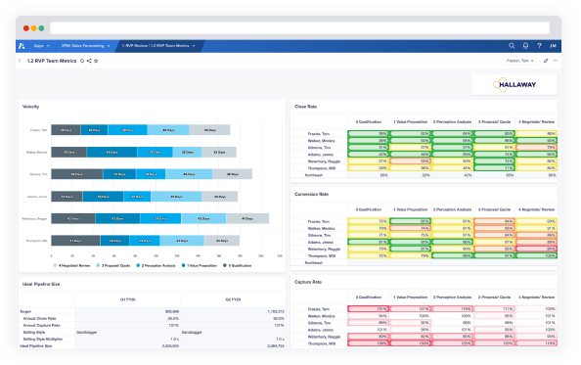581x365 pixels.
Task: Mark the page as favorite star
Action: click(96, 61)
